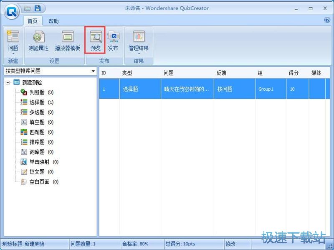The width and height of the screenshot is (334, 250).
Task: Open the 按类型排序问题 dropdown
Action: tap(51, 71)
